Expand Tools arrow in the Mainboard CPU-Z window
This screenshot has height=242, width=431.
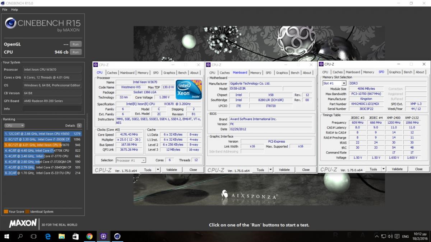click(x=271, y=170)
